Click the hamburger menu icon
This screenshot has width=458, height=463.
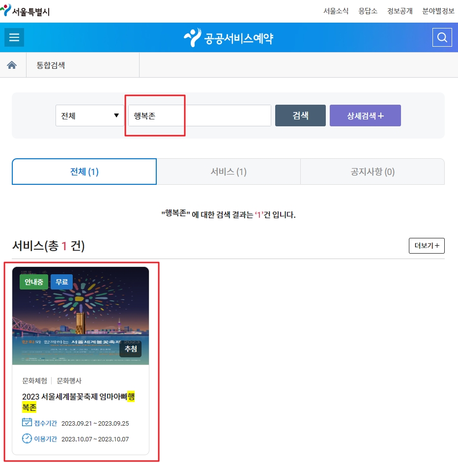[x=14, y=37]
